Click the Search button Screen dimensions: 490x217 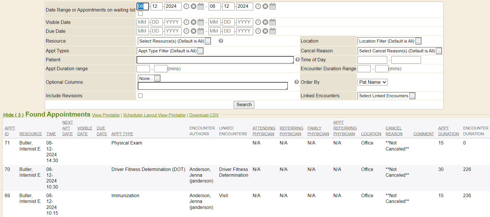point(244,105)
